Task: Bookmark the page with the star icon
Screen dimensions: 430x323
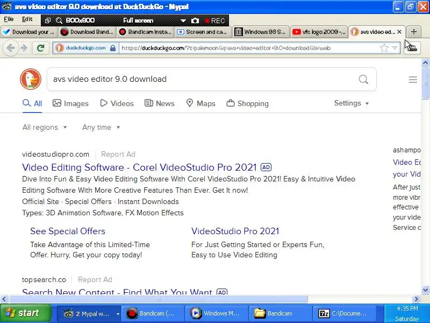Action: click(x=384, y=48)
